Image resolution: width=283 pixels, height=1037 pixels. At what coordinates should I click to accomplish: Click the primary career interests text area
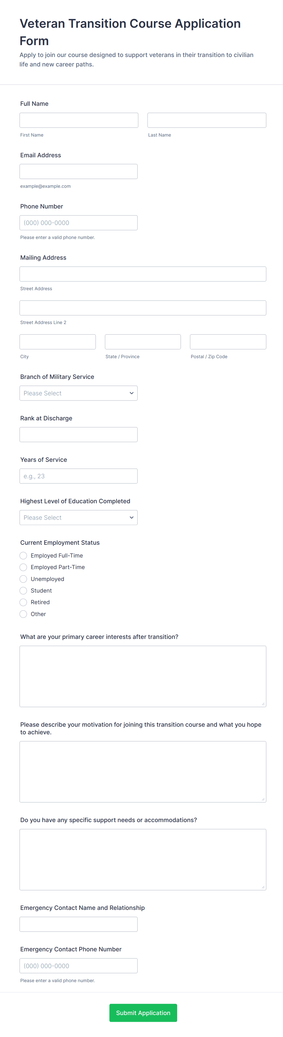[x=143, y=676]
